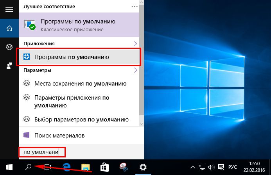Open the three-dots more options menu

click(134, 7)
